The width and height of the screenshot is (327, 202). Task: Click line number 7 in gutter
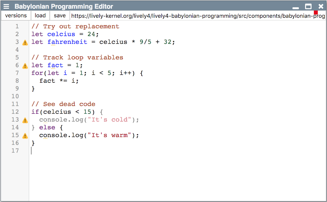(17, 73)
